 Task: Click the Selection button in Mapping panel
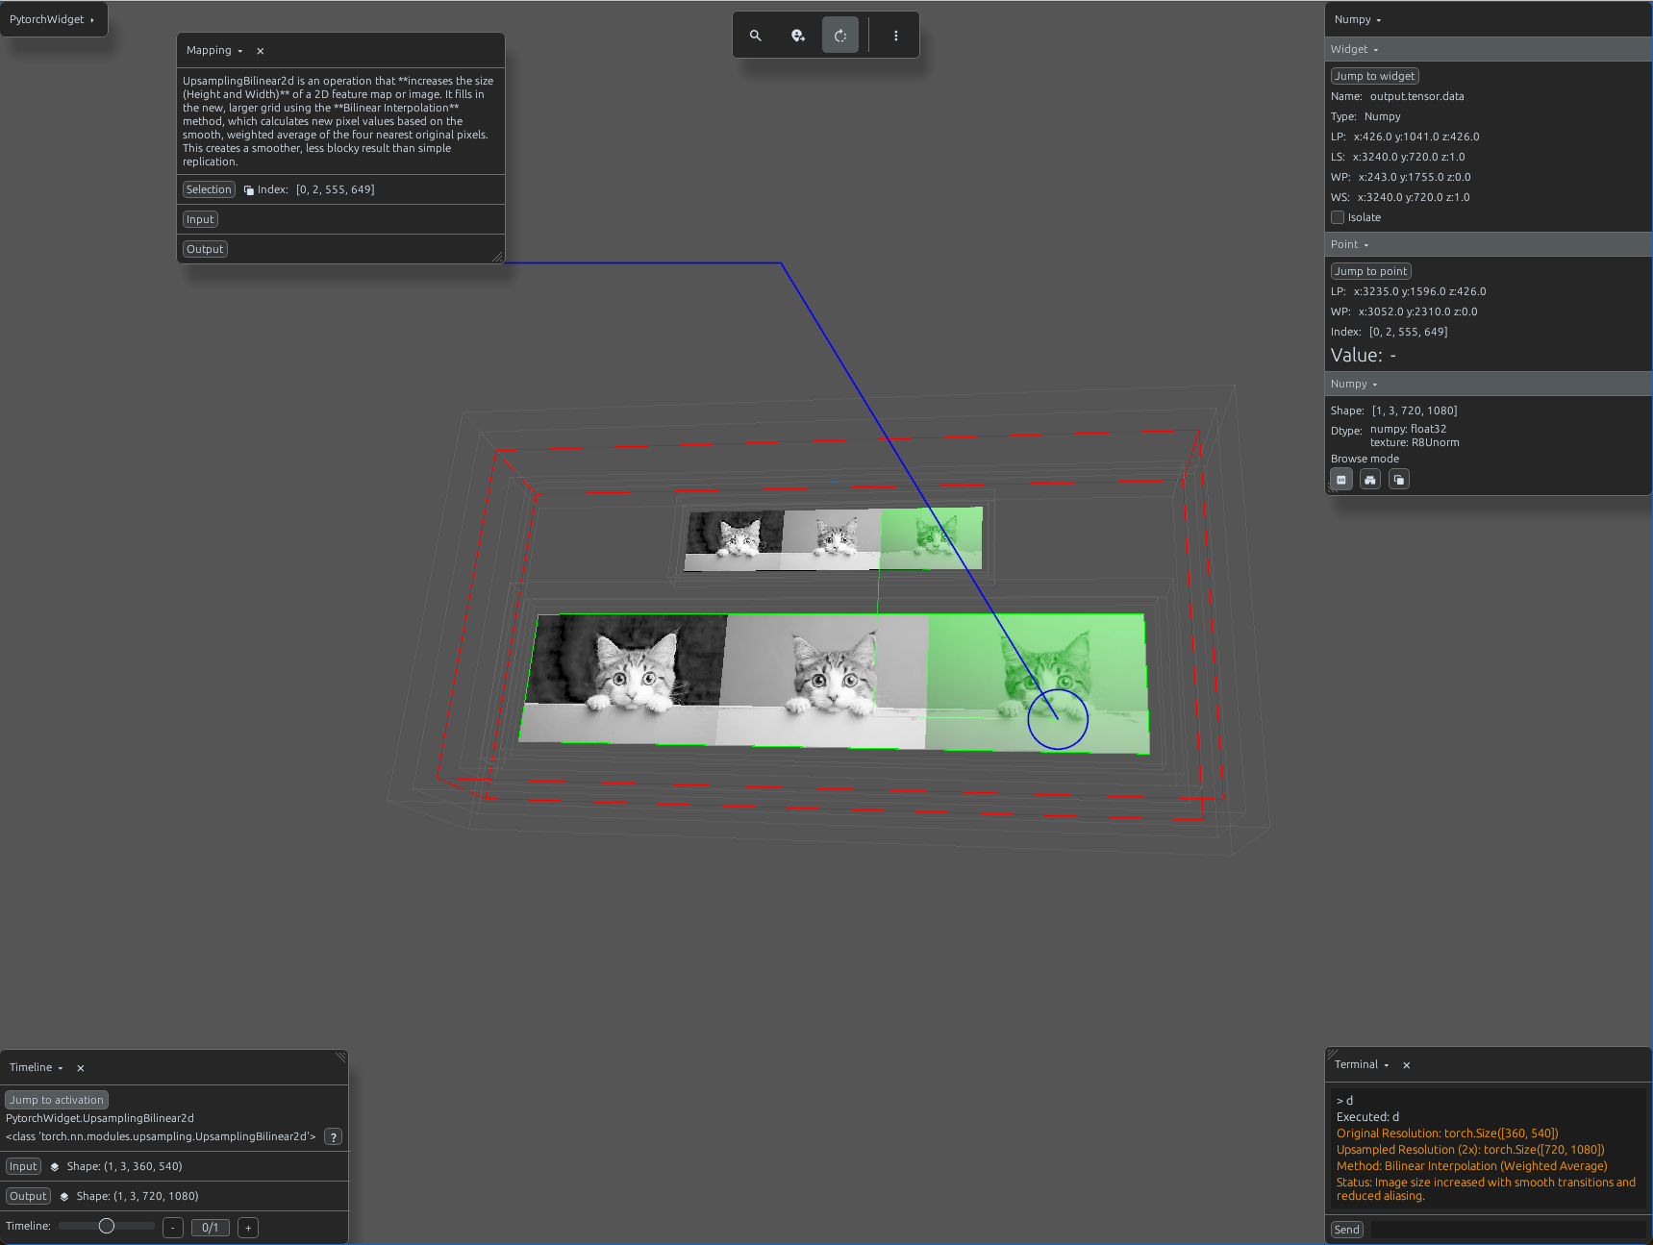click(x=209, y=189)
